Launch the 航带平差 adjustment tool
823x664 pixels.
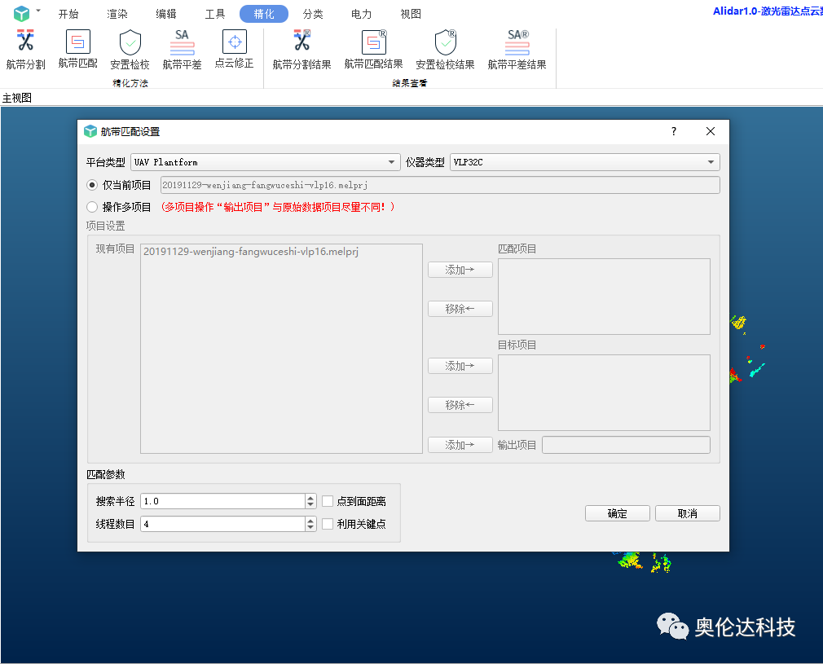182,42
